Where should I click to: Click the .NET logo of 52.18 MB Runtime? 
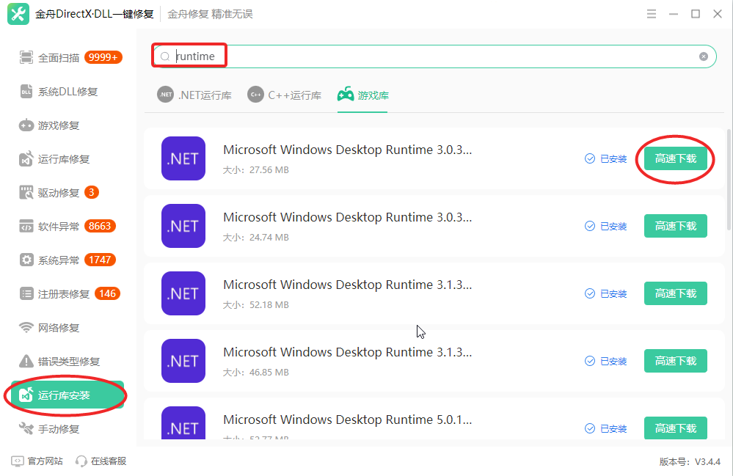[x=183, y=293]
